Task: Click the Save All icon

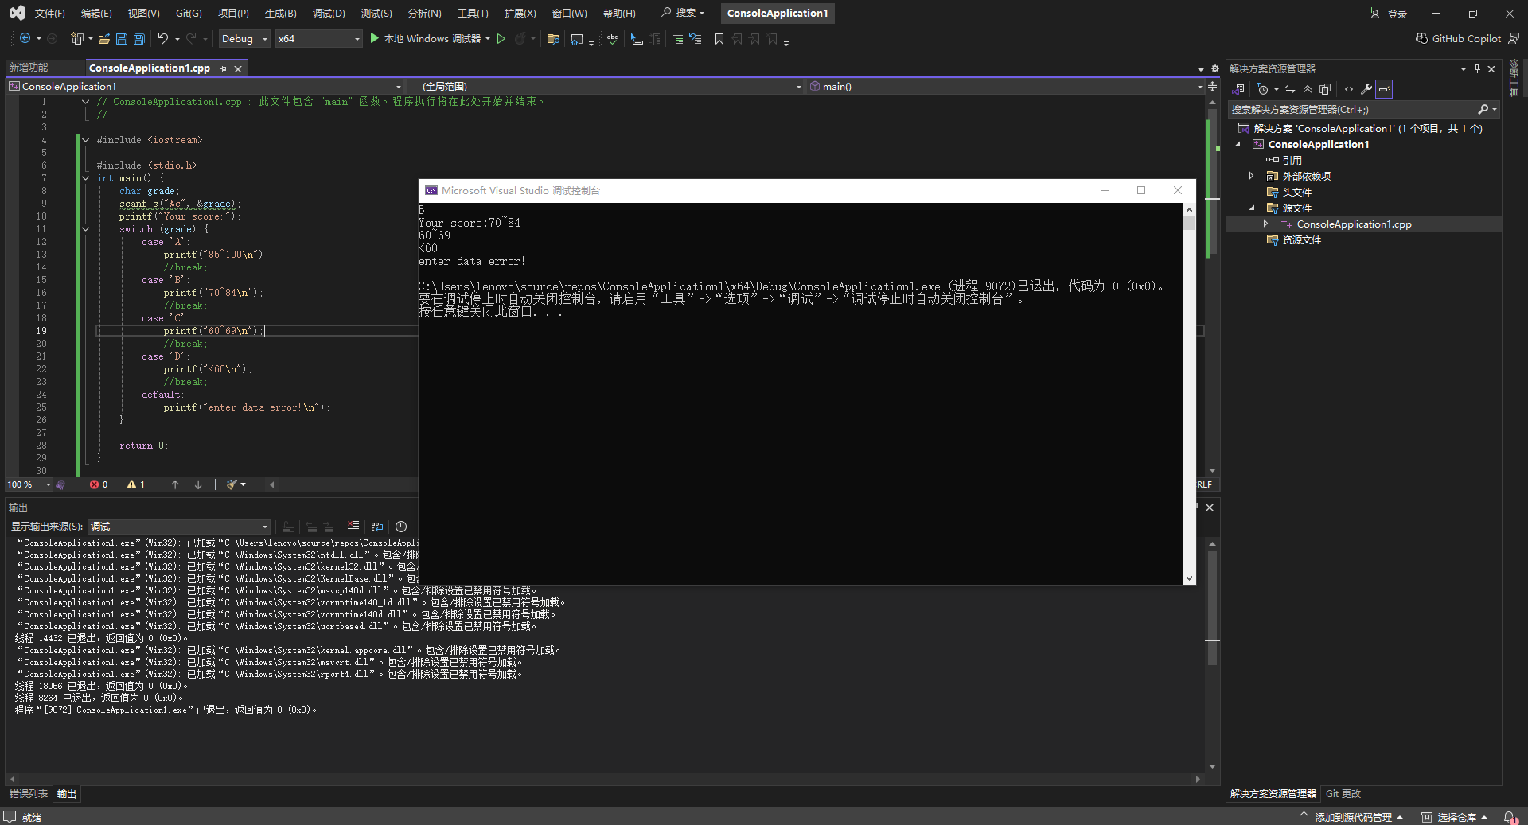Action: click(x=139, y=38)
